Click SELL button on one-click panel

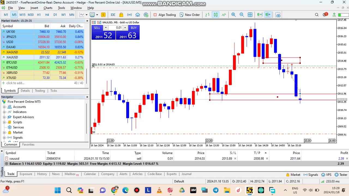point(97,28)
